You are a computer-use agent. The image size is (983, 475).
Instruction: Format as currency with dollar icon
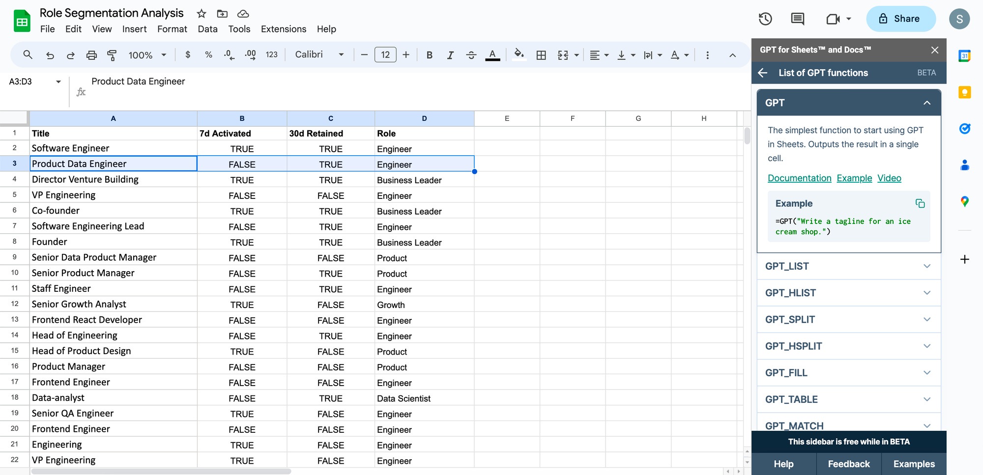point(188,55)
